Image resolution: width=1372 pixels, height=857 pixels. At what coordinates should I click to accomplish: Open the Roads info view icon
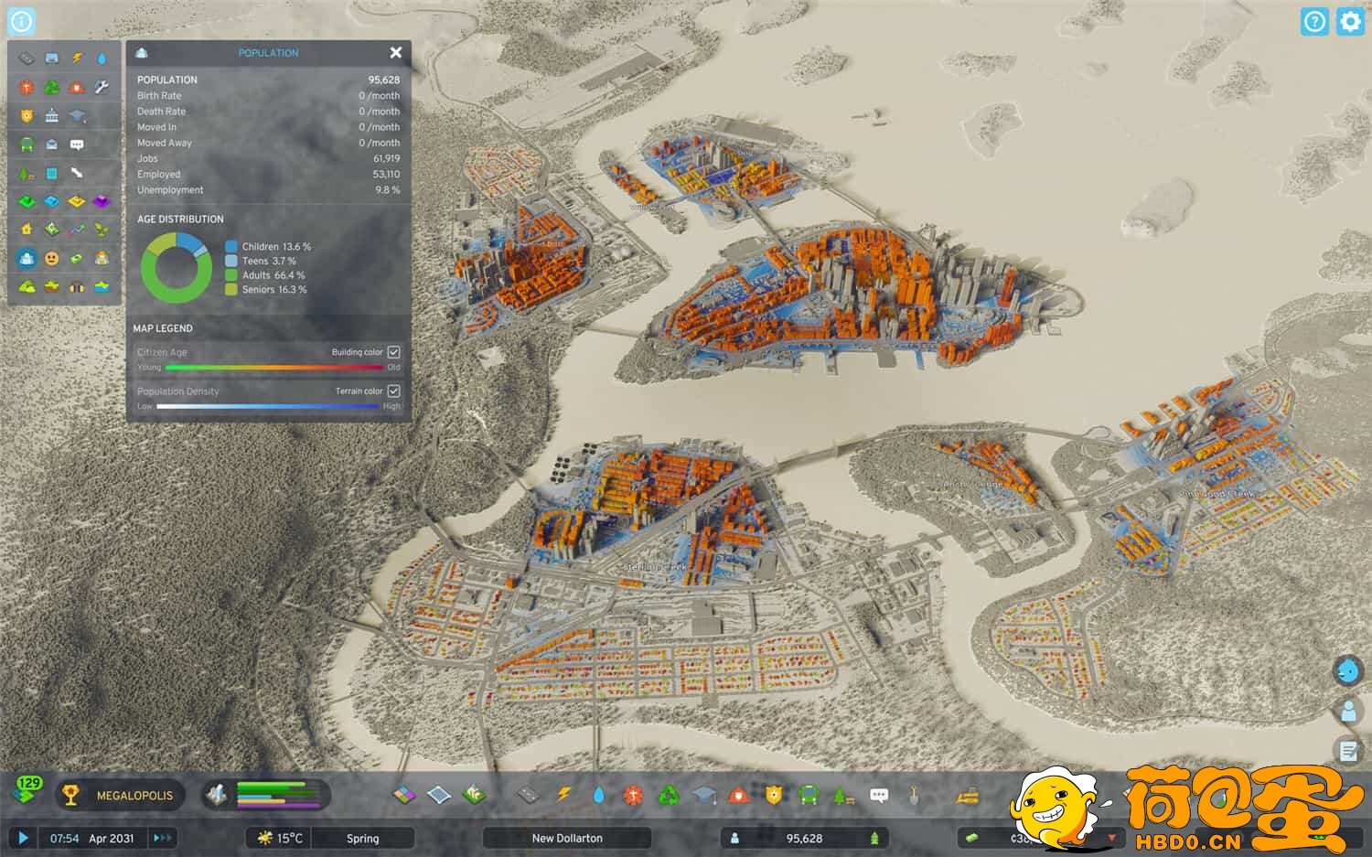point(27,59)
